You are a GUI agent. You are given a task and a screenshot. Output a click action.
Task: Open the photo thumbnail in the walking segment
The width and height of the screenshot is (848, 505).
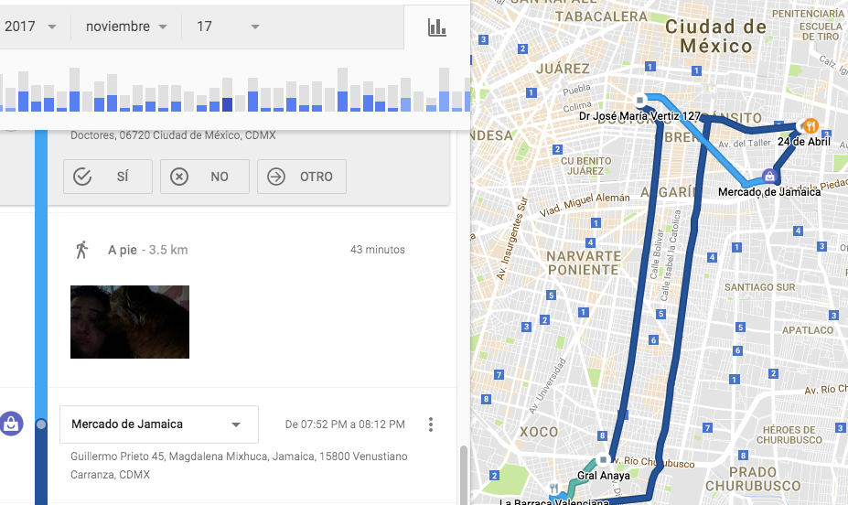pyautogui.click(x=130, y=322)
